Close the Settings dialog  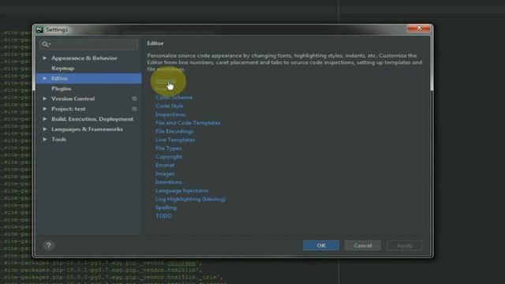[x=419, y=28]
